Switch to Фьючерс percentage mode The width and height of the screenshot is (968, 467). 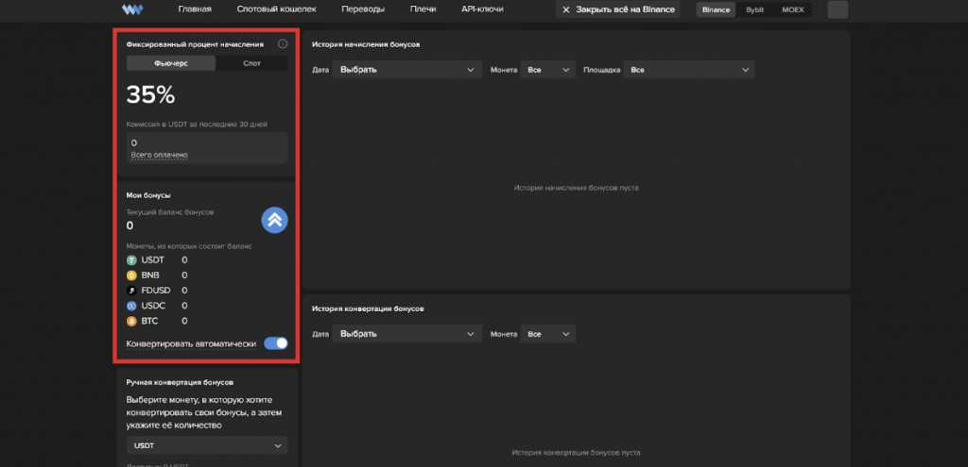[x=171, y=64]
